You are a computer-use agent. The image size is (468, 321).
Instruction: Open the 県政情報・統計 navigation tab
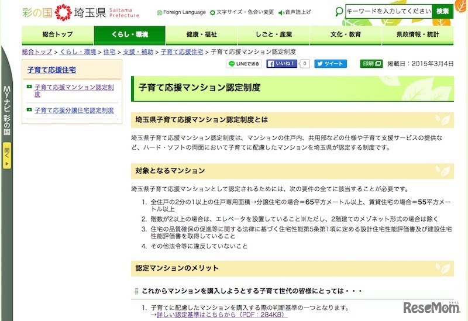(418, 35)
